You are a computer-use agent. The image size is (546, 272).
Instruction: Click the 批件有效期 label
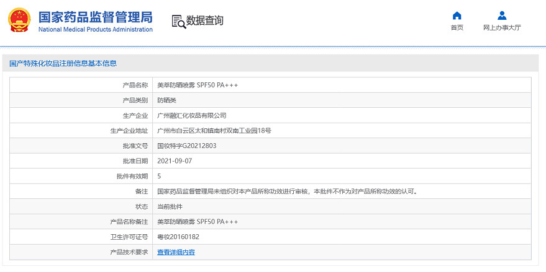[132, 176]
